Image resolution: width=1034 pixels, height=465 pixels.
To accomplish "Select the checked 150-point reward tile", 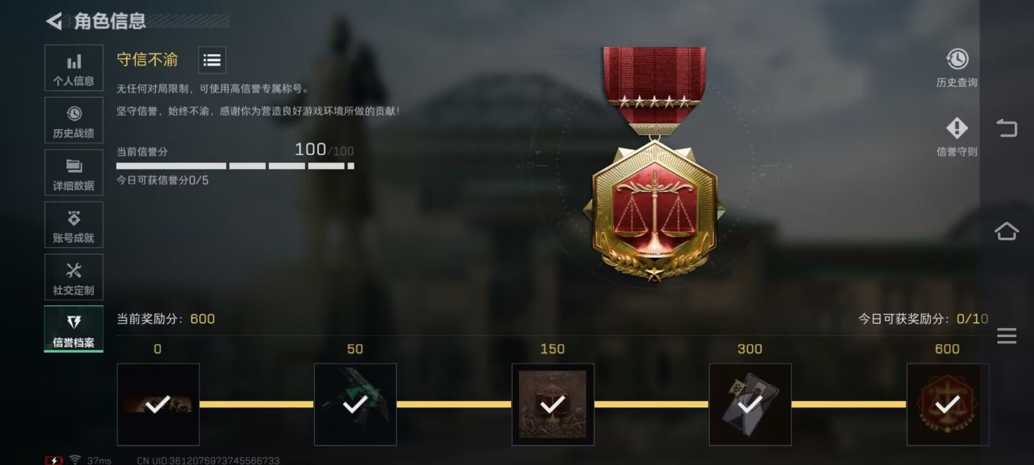I will pyautogui.click(x=553, y=404).
